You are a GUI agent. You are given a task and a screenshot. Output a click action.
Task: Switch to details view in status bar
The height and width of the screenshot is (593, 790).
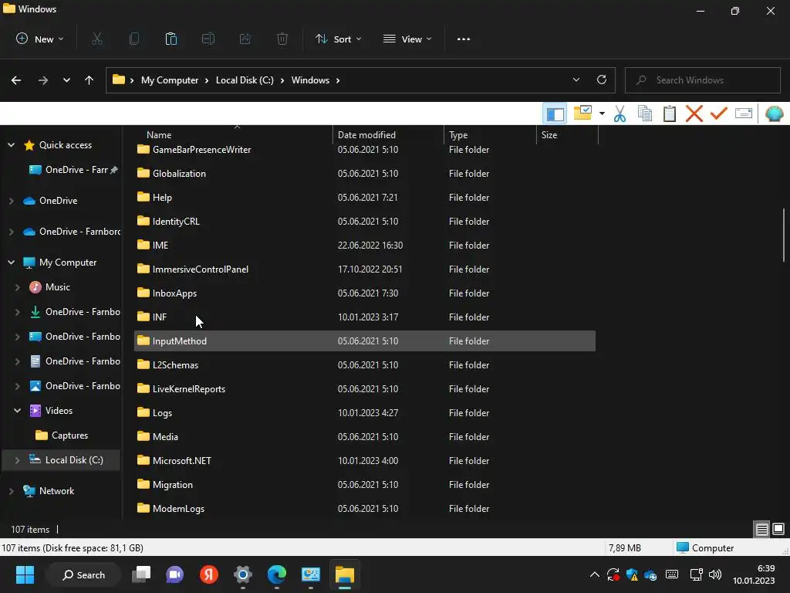coord(761,529)
